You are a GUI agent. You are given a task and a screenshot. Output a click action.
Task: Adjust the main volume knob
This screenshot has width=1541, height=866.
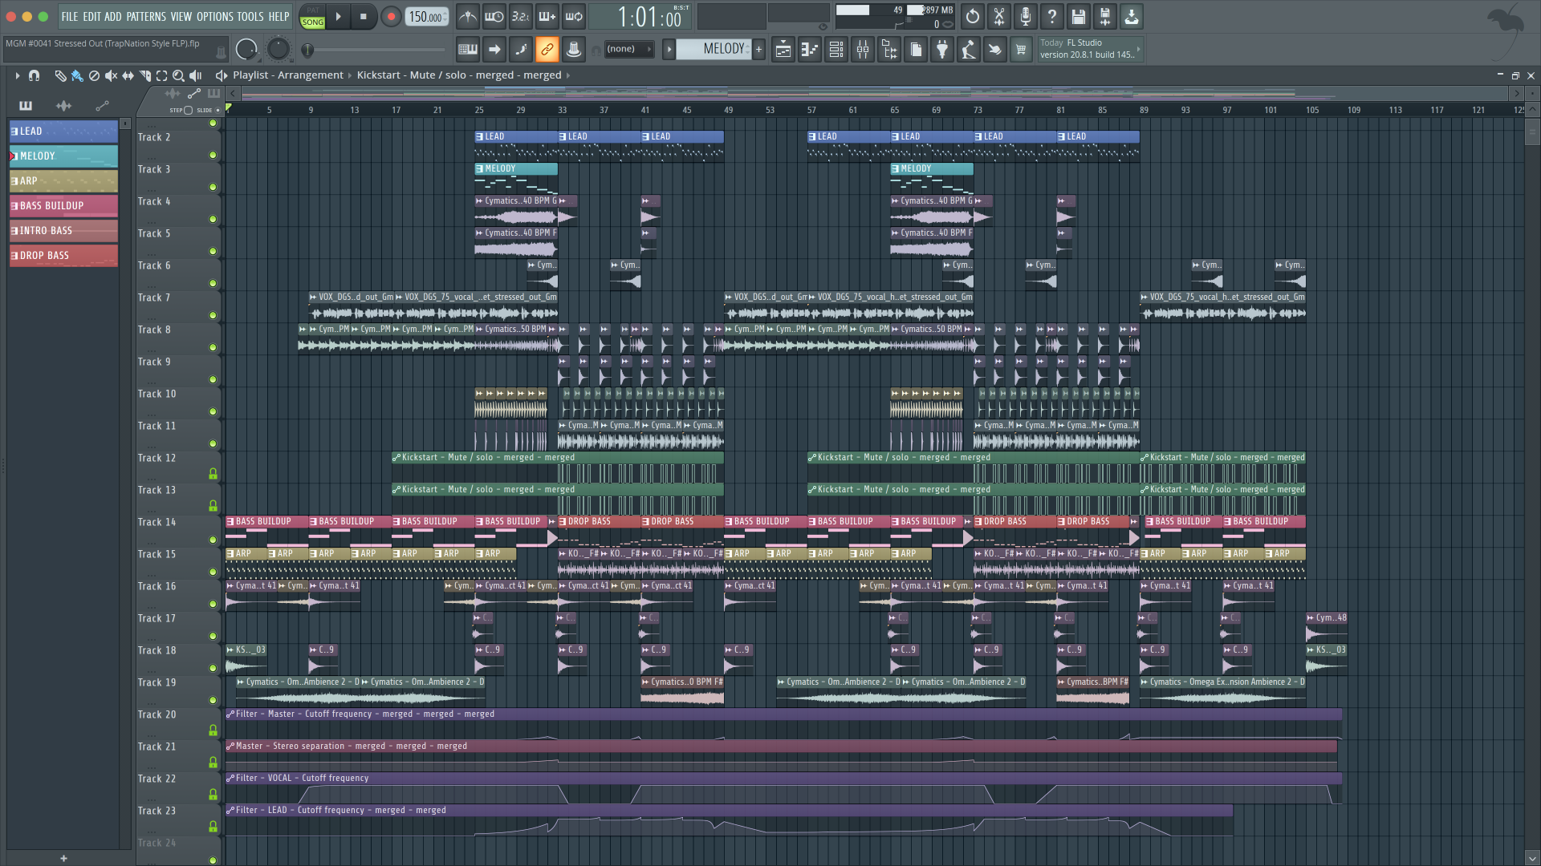point(246,50)
